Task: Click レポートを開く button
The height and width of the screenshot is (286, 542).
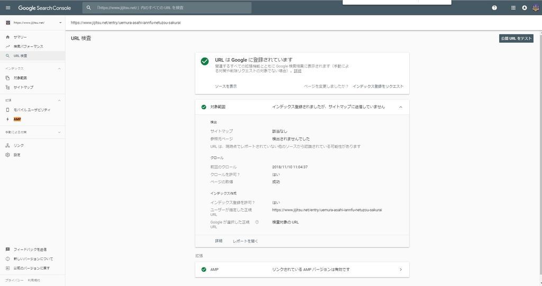Action: (x=246, y=241)
